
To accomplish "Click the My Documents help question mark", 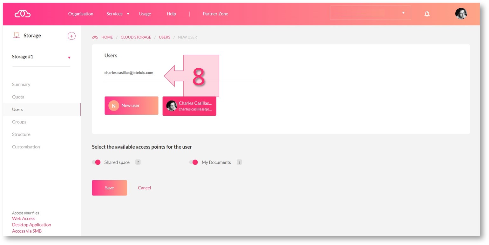I will (x=239, y=162).
